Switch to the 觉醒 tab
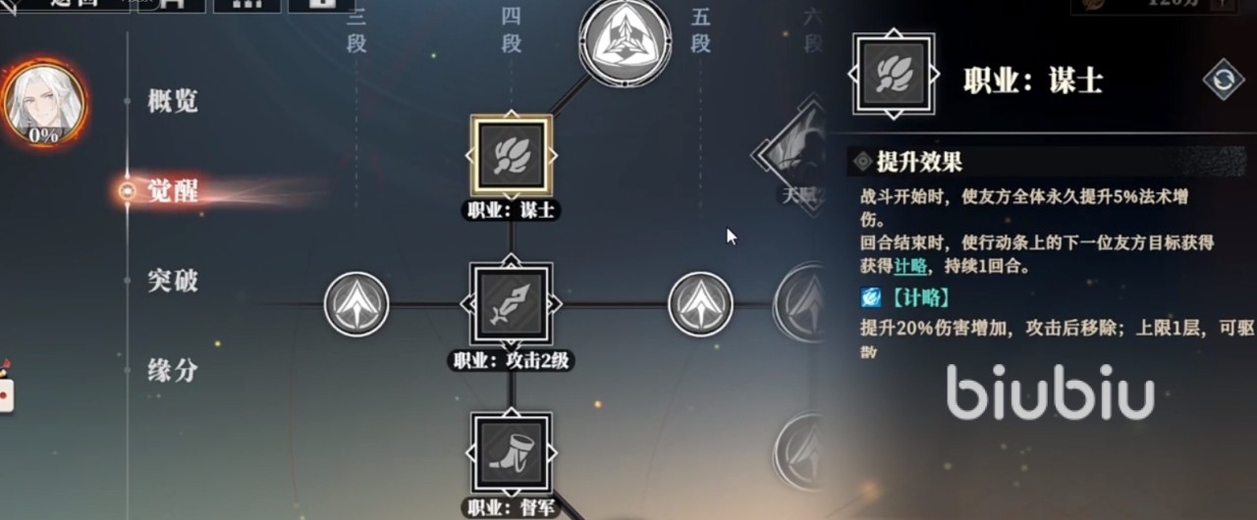Image resolution: width=1257 pixels, height=520 pixels. pyautogui.click(x=173, y=190)
